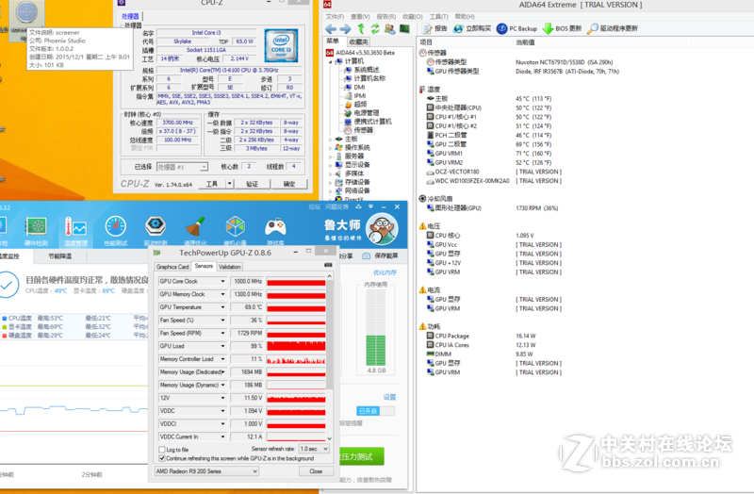Refresh the AIDA64 sensor page
Image resolution: width=754 pixels, height=494 pixels.
point(375,29)
